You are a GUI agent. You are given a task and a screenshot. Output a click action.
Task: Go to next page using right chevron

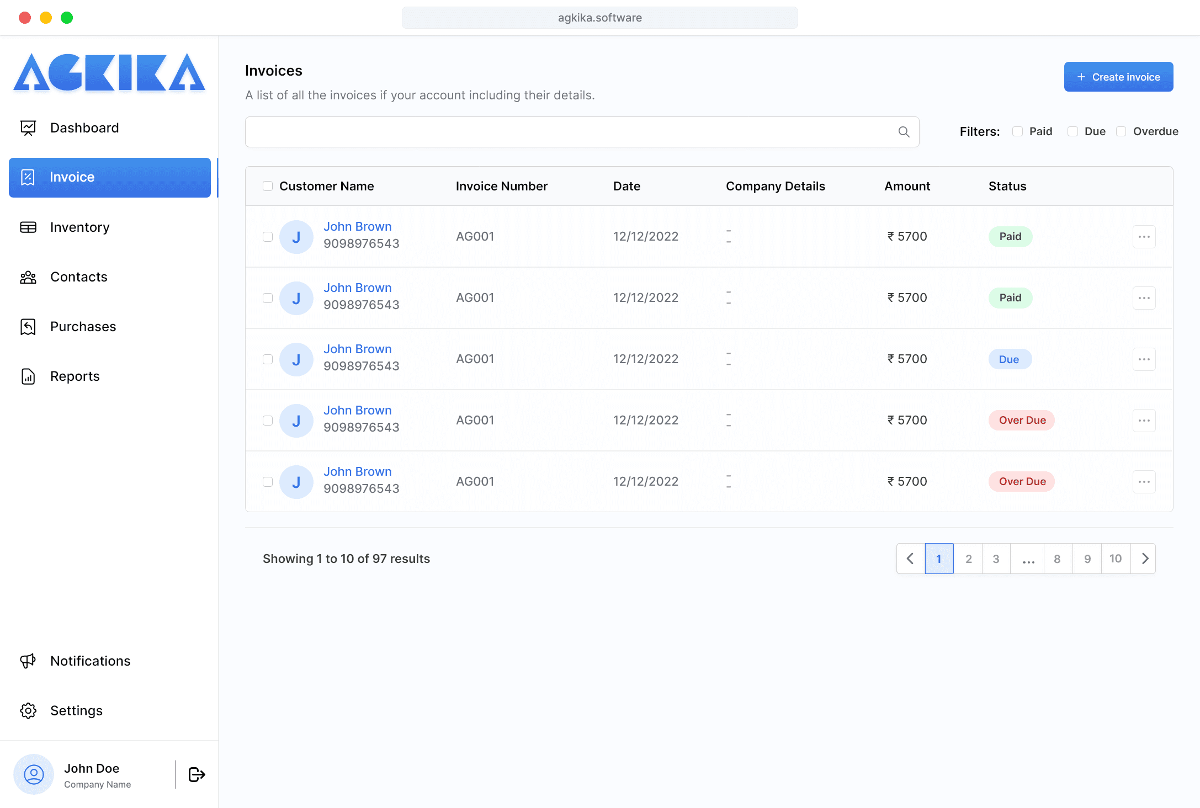point(1144,559)
